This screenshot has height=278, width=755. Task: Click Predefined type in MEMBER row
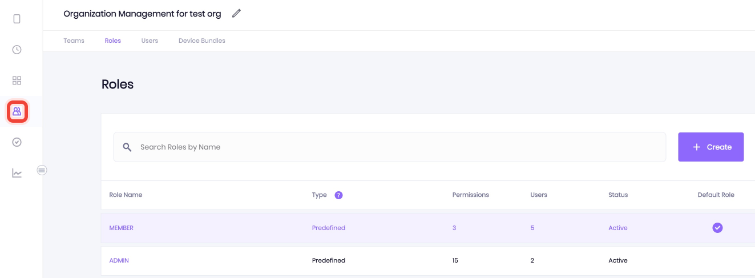coord(329,228)
